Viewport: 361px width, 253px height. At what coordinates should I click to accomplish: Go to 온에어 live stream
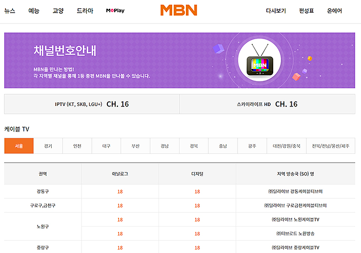point(335,11)
